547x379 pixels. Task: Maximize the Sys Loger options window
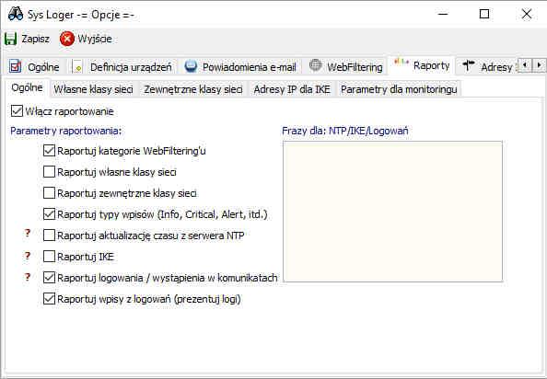(484, 15)
